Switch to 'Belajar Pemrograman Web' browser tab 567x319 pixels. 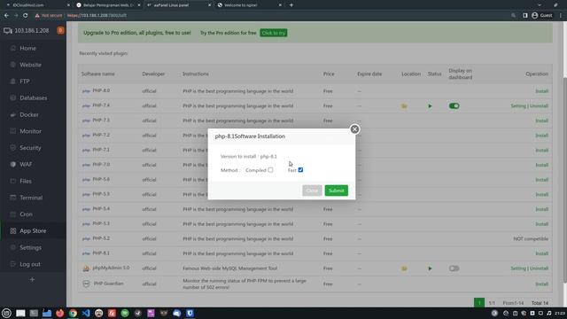point(108,5)
